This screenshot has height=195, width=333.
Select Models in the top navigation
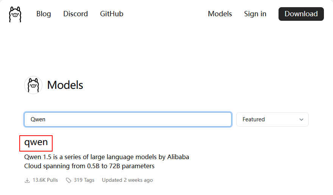[x=220, y=14]
